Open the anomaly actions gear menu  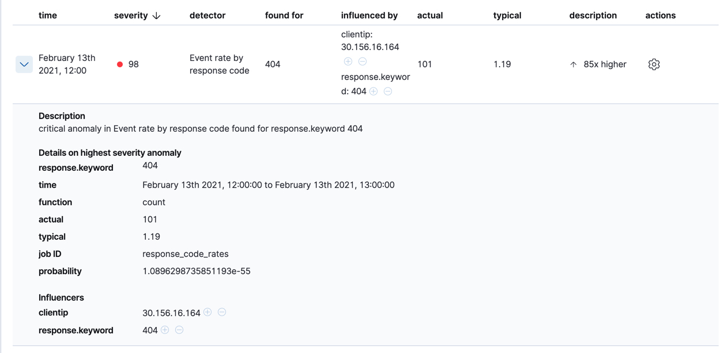coord(654,64)
